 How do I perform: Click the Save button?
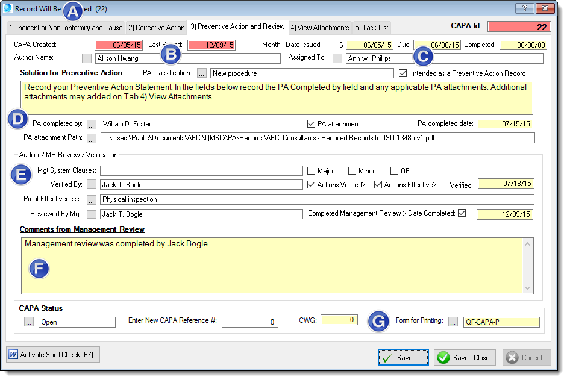(x=404, y=357)
